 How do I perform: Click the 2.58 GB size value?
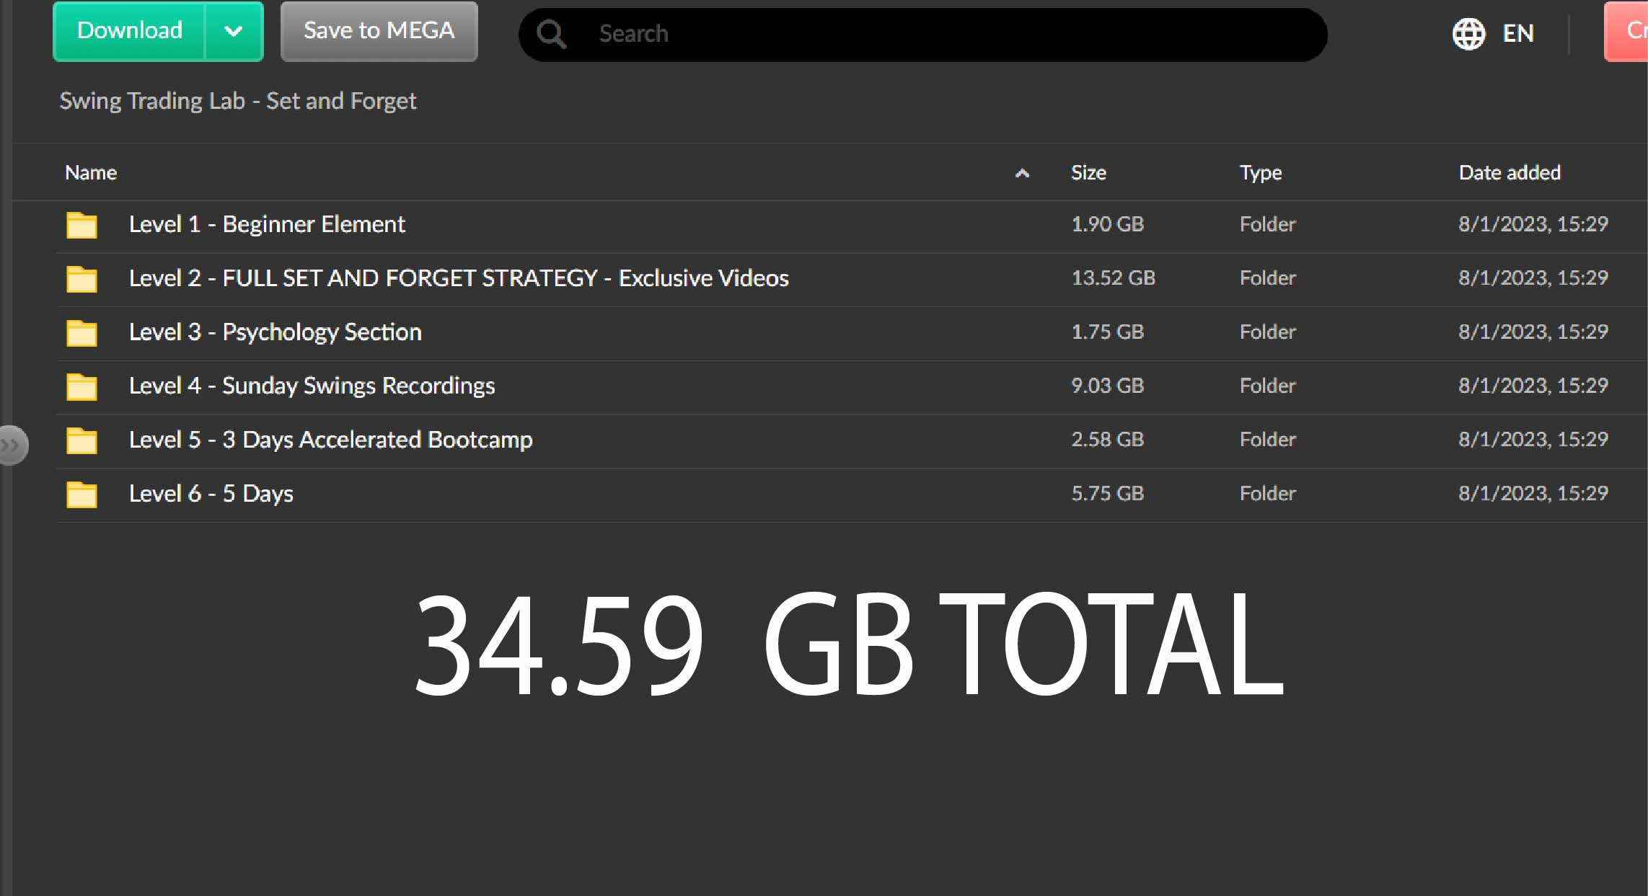click(x=1107, y=439)
